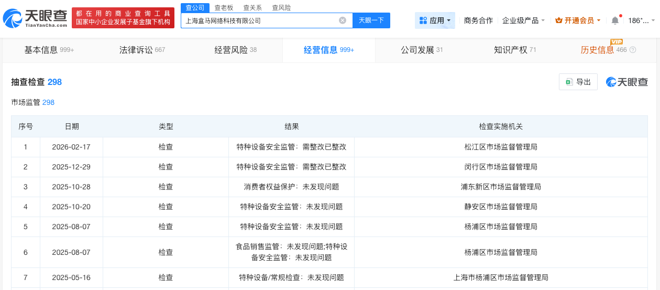Screen dimensions: 660x290
Task: Click date 2025-12-29 in row 2
Action: [x=71, y=167]
